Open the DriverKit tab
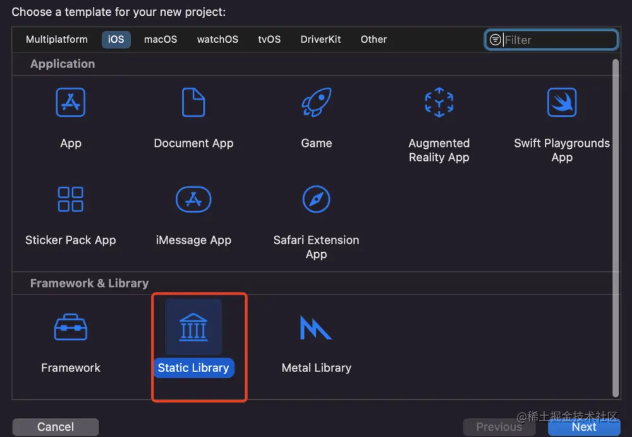This screenshot has height=437, width=632. 320,39
